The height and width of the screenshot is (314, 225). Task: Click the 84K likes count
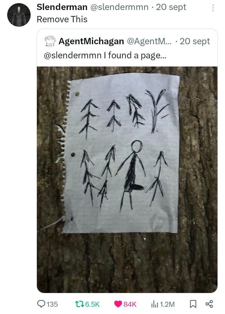click(x=130, y=304)
